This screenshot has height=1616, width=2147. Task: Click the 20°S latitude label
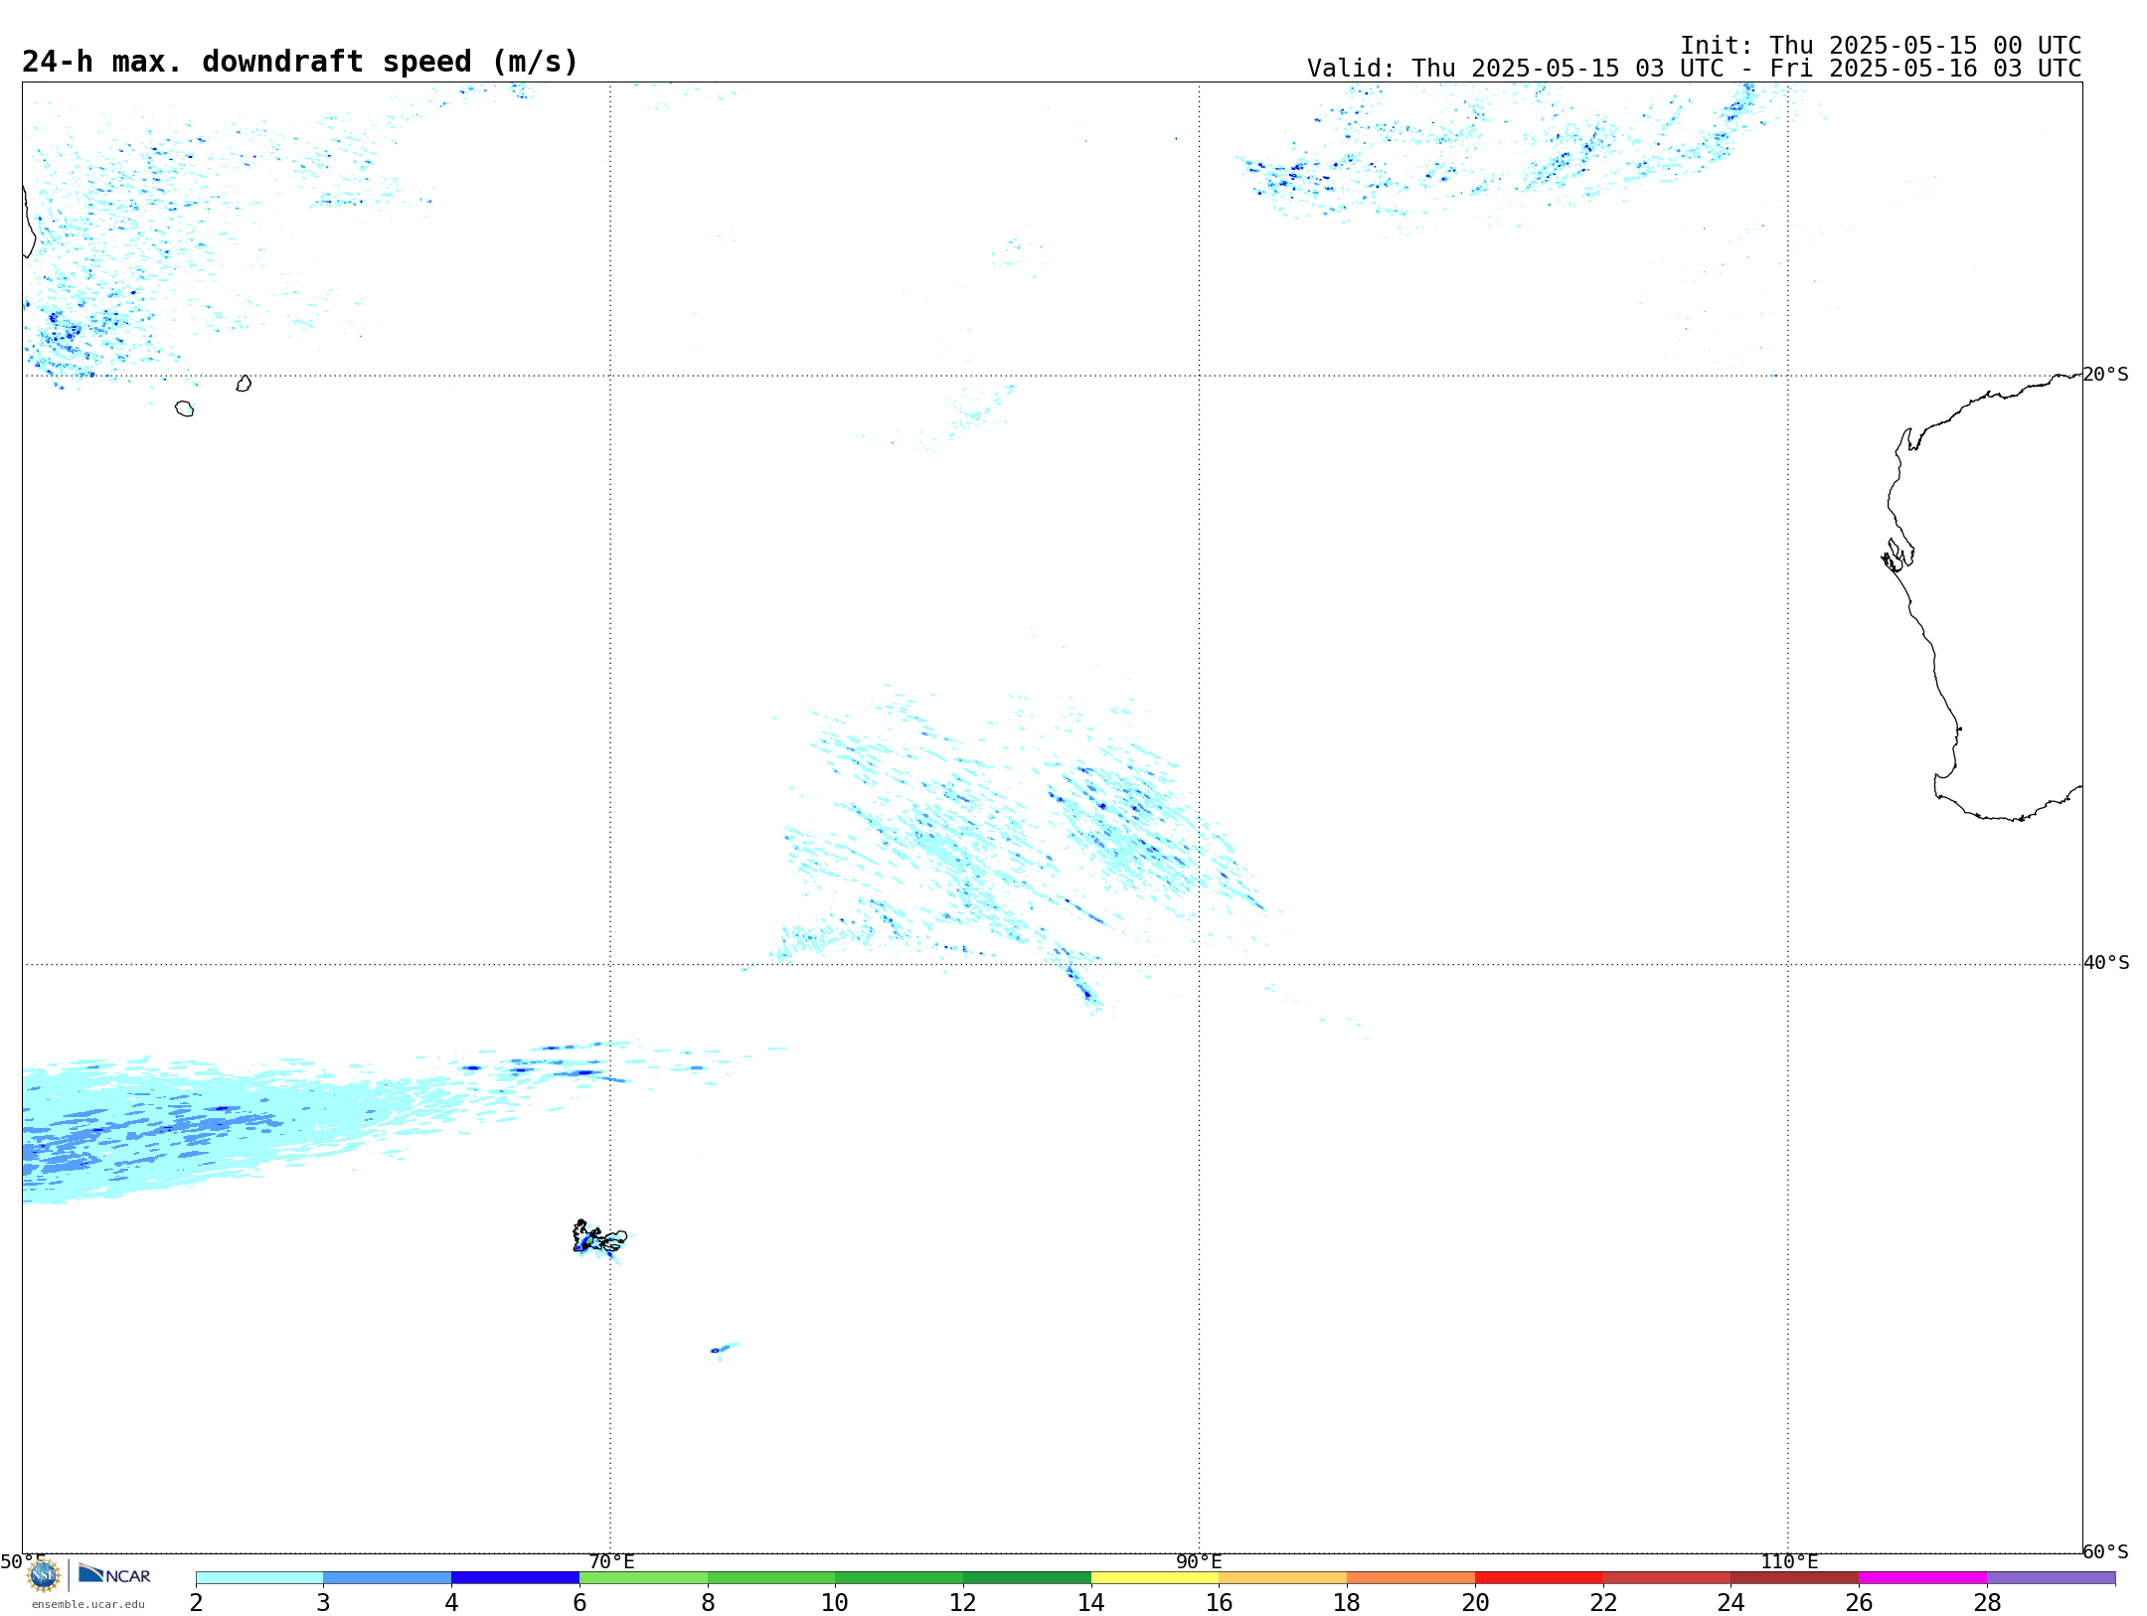point(2105,375)
